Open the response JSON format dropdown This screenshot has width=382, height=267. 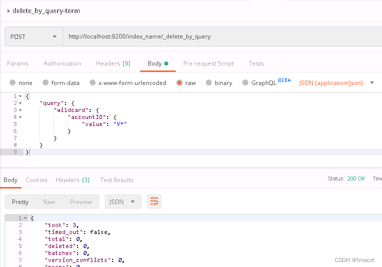click(123, 201)
